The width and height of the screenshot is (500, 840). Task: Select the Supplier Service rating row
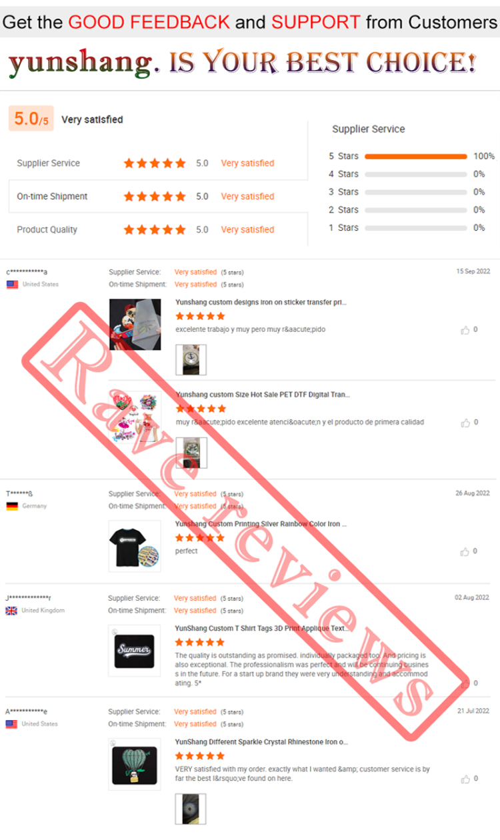[158, 163]
